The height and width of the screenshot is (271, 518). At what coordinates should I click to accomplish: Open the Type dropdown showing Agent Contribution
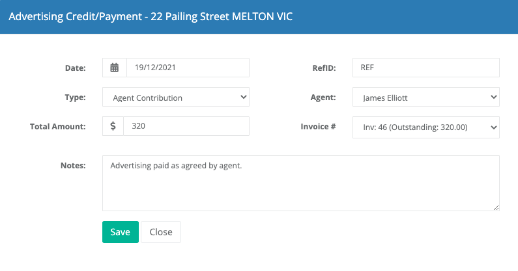176,97
